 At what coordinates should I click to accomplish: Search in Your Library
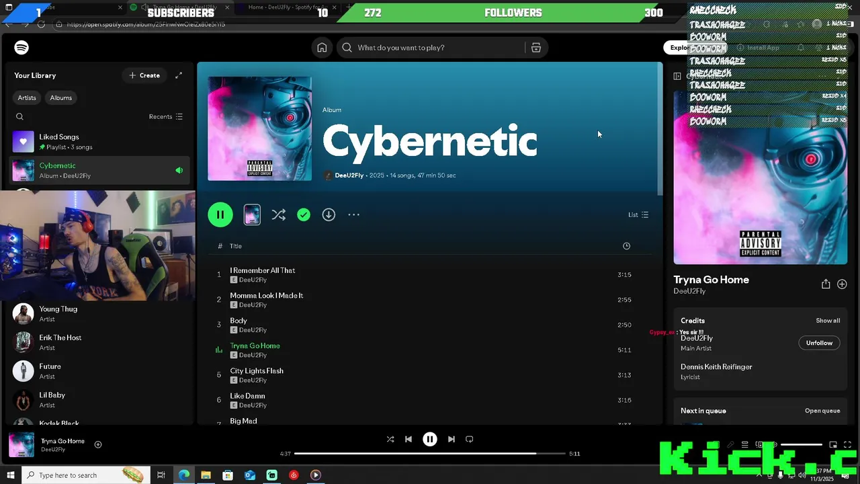(19, 116)
